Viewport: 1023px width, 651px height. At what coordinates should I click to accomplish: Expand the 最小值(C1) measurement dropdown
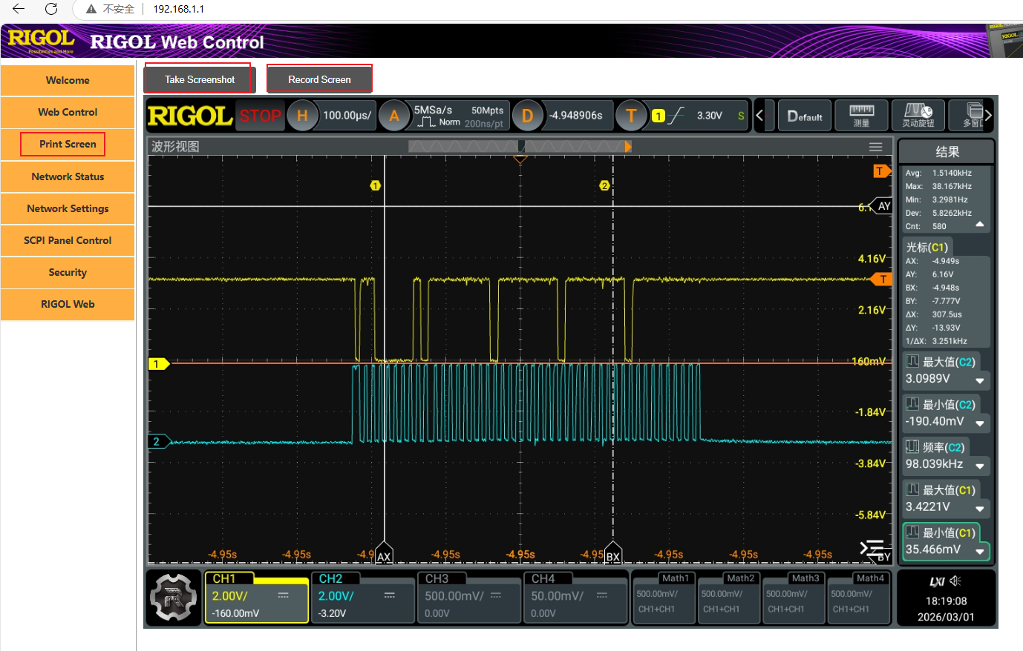(x=980, y=552)
